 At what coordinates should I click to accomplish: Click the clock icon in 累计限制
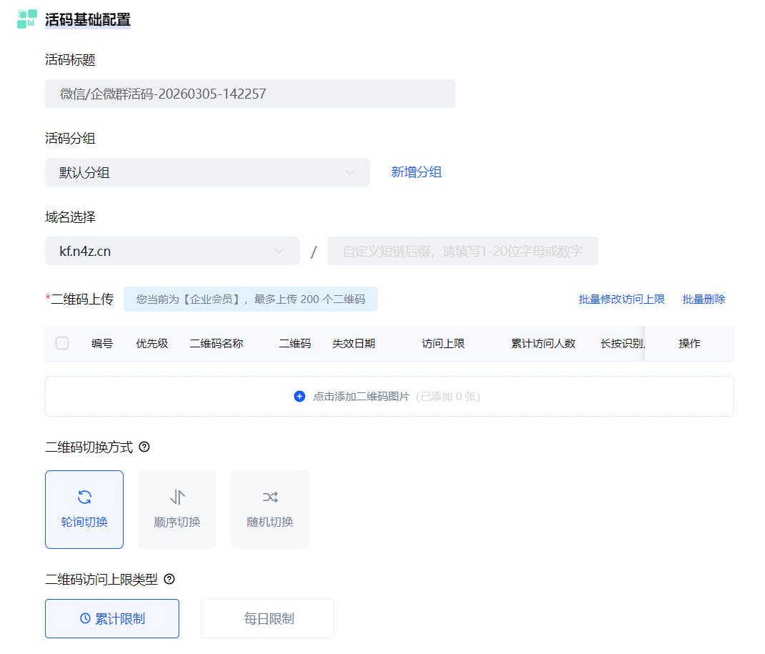tap(85, 618)
